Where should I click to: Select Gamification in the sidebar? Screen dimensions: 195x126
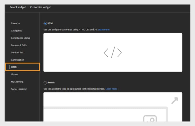point(17,60)
